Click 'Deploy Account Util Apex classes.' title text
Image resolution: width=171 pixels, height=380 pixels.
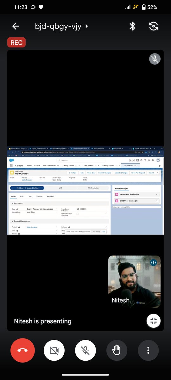click(x=40, y=209)
